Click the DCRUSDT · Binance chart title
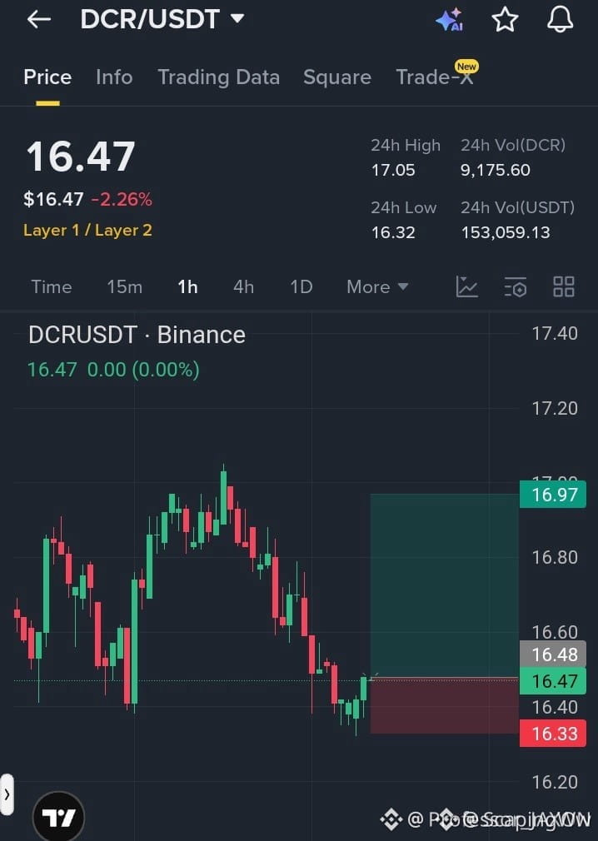The width and height of the screenshot is (598, 841). coord(137,335)
